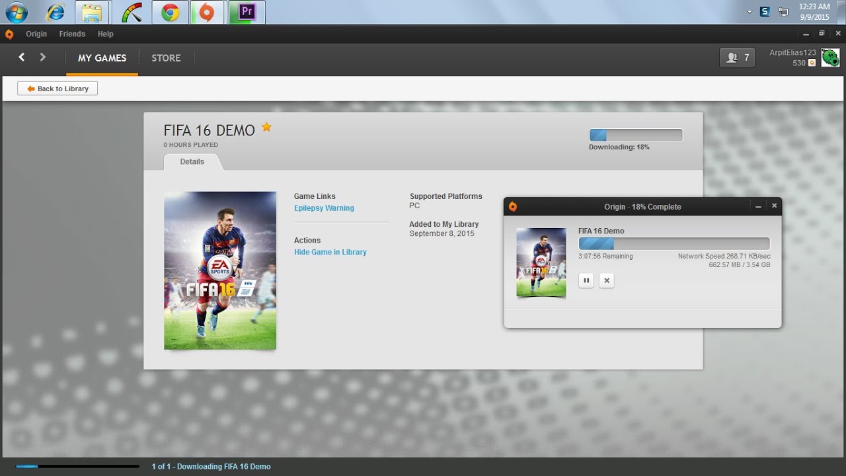This screenshot has width=846, height=476.
Task: Click the Origin points coin icon
Action: tap(812, 63)
